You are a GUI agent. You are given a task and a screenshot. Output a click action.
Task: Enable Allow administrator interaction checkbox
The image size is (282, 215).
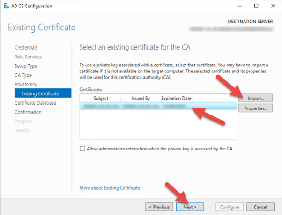click(82, 149)
